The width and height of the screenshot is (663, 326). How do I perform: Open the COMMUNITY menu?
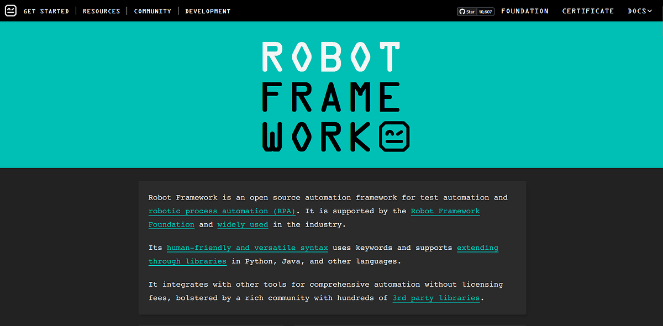point(152,10)
